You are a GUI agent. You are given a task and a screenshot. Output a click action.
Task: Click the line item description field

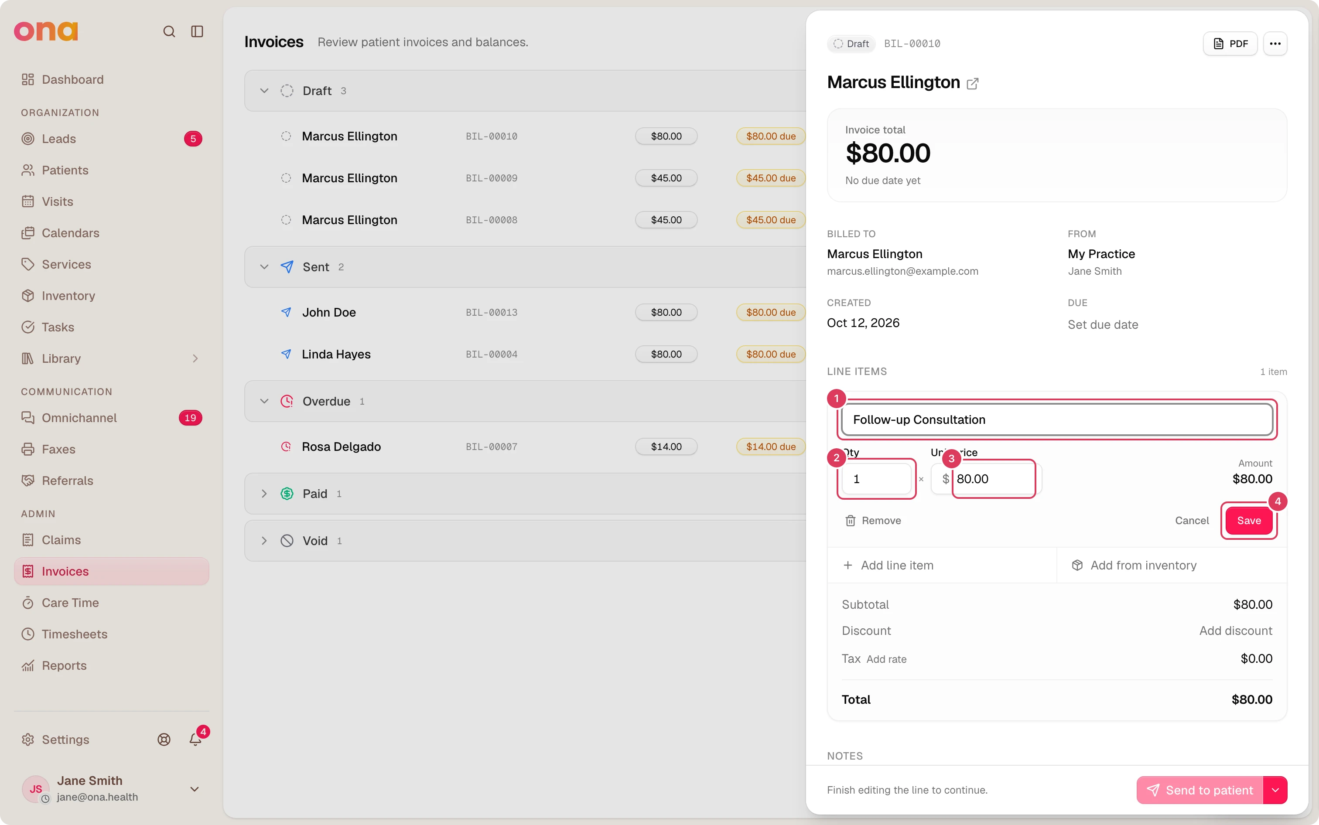click(1056, 419)
